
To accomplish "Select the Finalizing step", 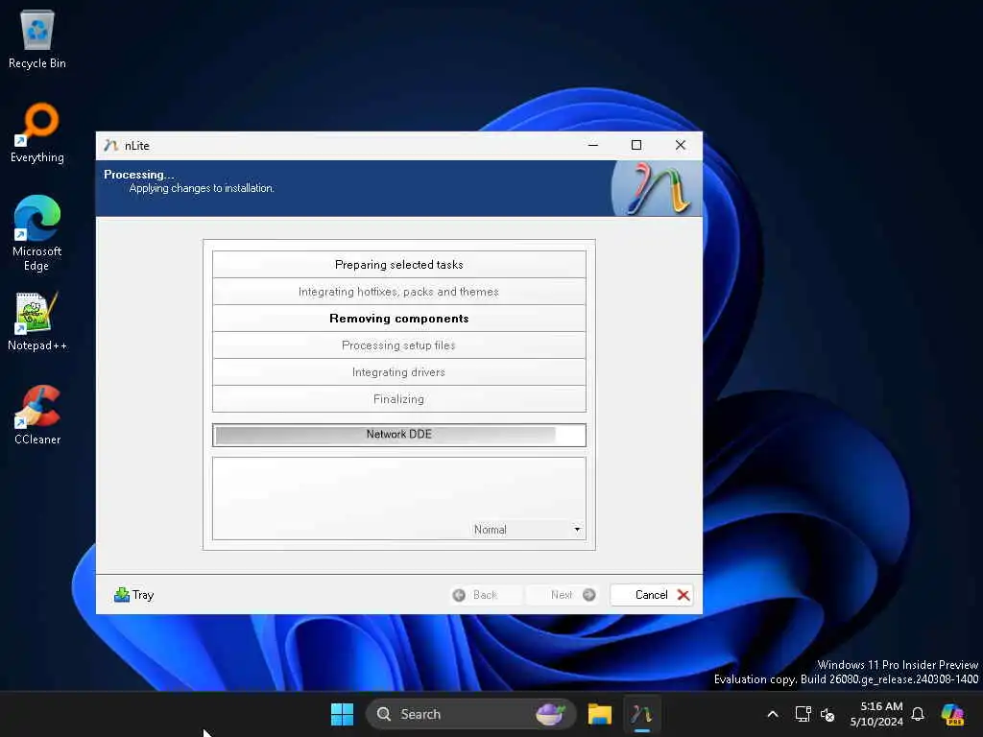I will 398,399.
